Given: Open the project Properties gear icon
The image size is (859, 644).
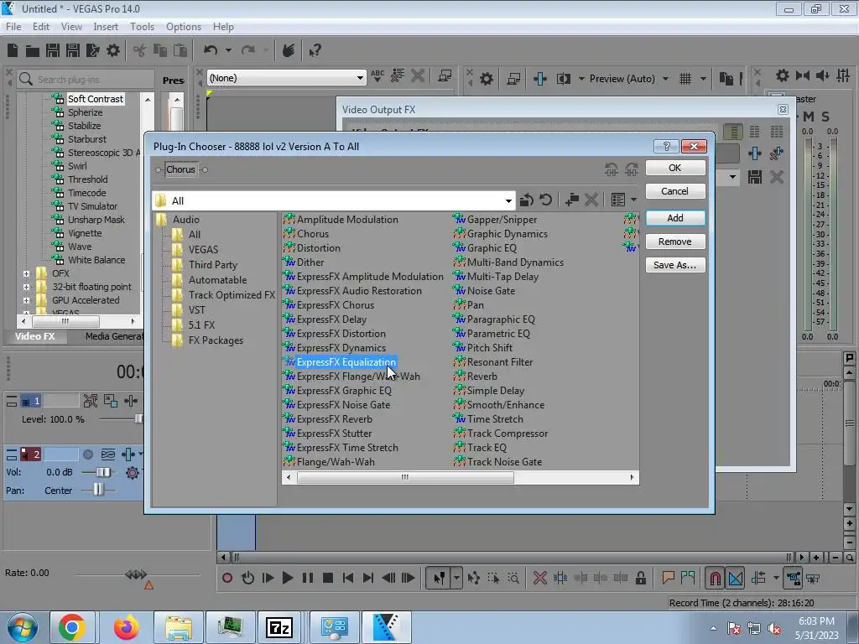Looking at the screenshot, I should coord(113,50).
